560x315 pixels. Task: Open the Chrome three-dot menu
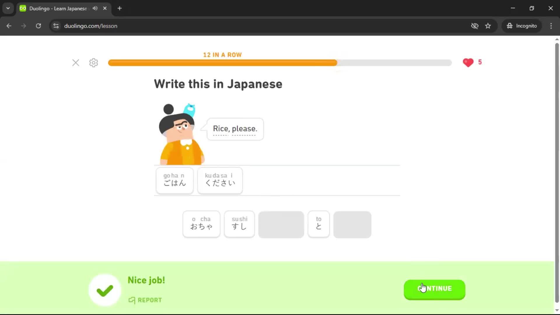[x=551, y=26]
